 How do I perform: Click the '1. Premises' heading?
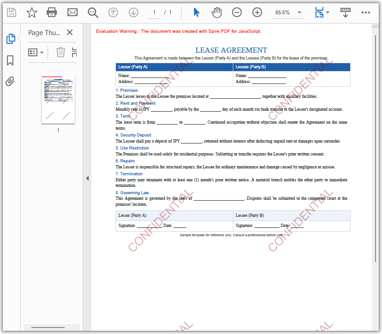coord(127,90)
